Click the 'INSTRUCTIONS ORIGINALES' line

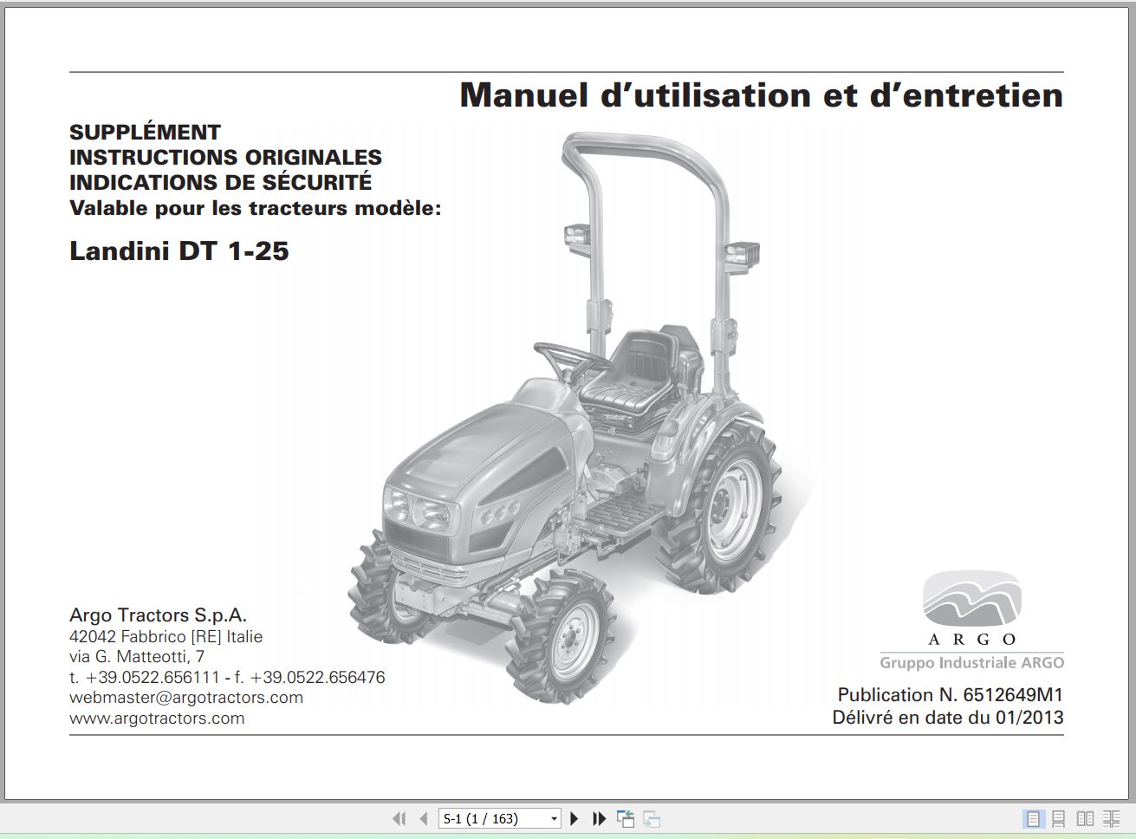point(225,157)
